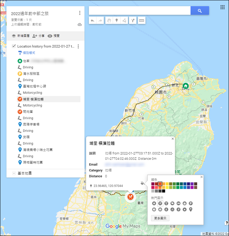The height and width of the screenshot is (236, 229).
Task: Click the orange restaurant marker on the map
Action: point(131,197)
